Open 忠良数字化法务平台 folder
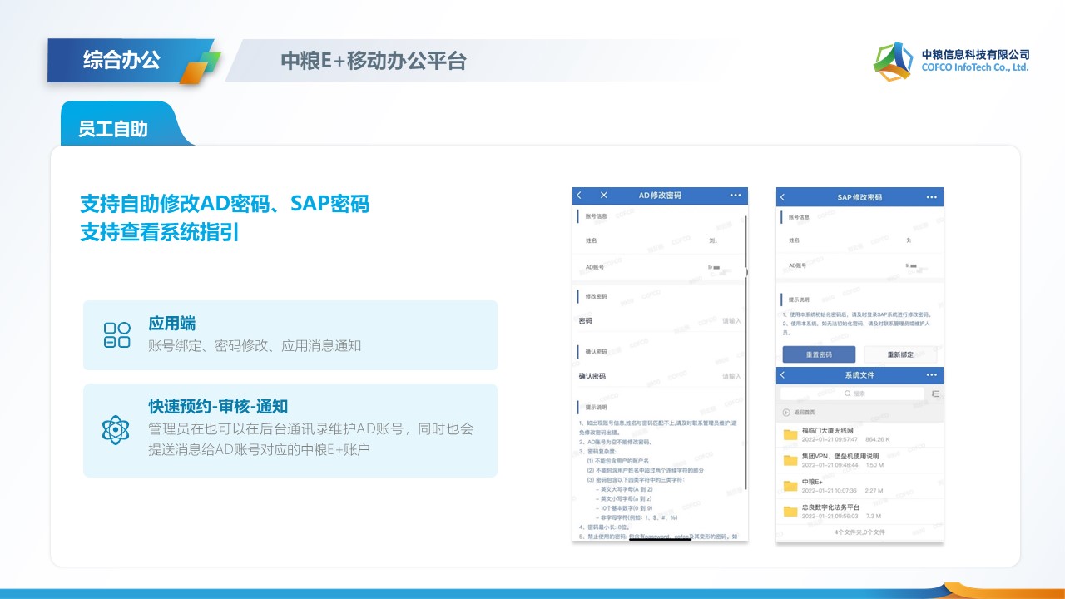Screen dimensions: 1065x599 857,511
